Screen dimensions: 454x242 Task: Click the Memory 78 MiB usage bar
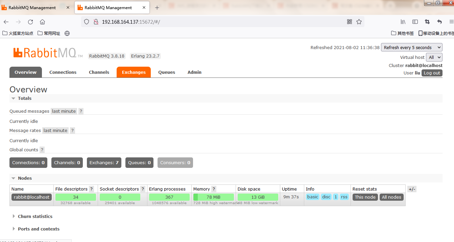(x=214, y=197)
